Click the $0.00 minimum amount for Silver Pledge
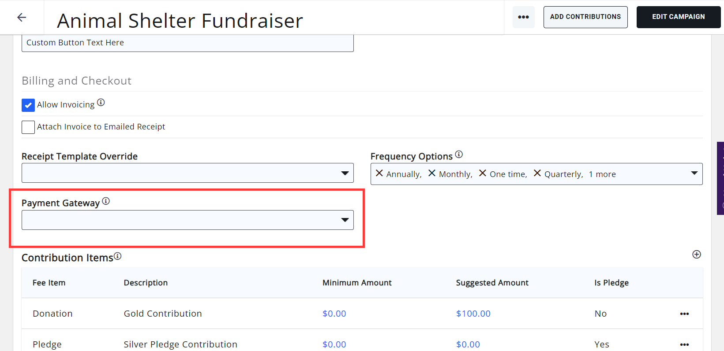The image size is (724, 351). (x=334, y=344)
